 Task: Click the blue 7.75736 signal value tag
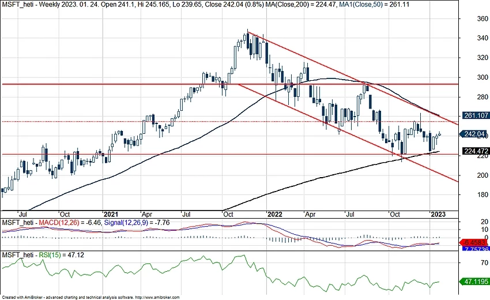click(x=476, y=249)
